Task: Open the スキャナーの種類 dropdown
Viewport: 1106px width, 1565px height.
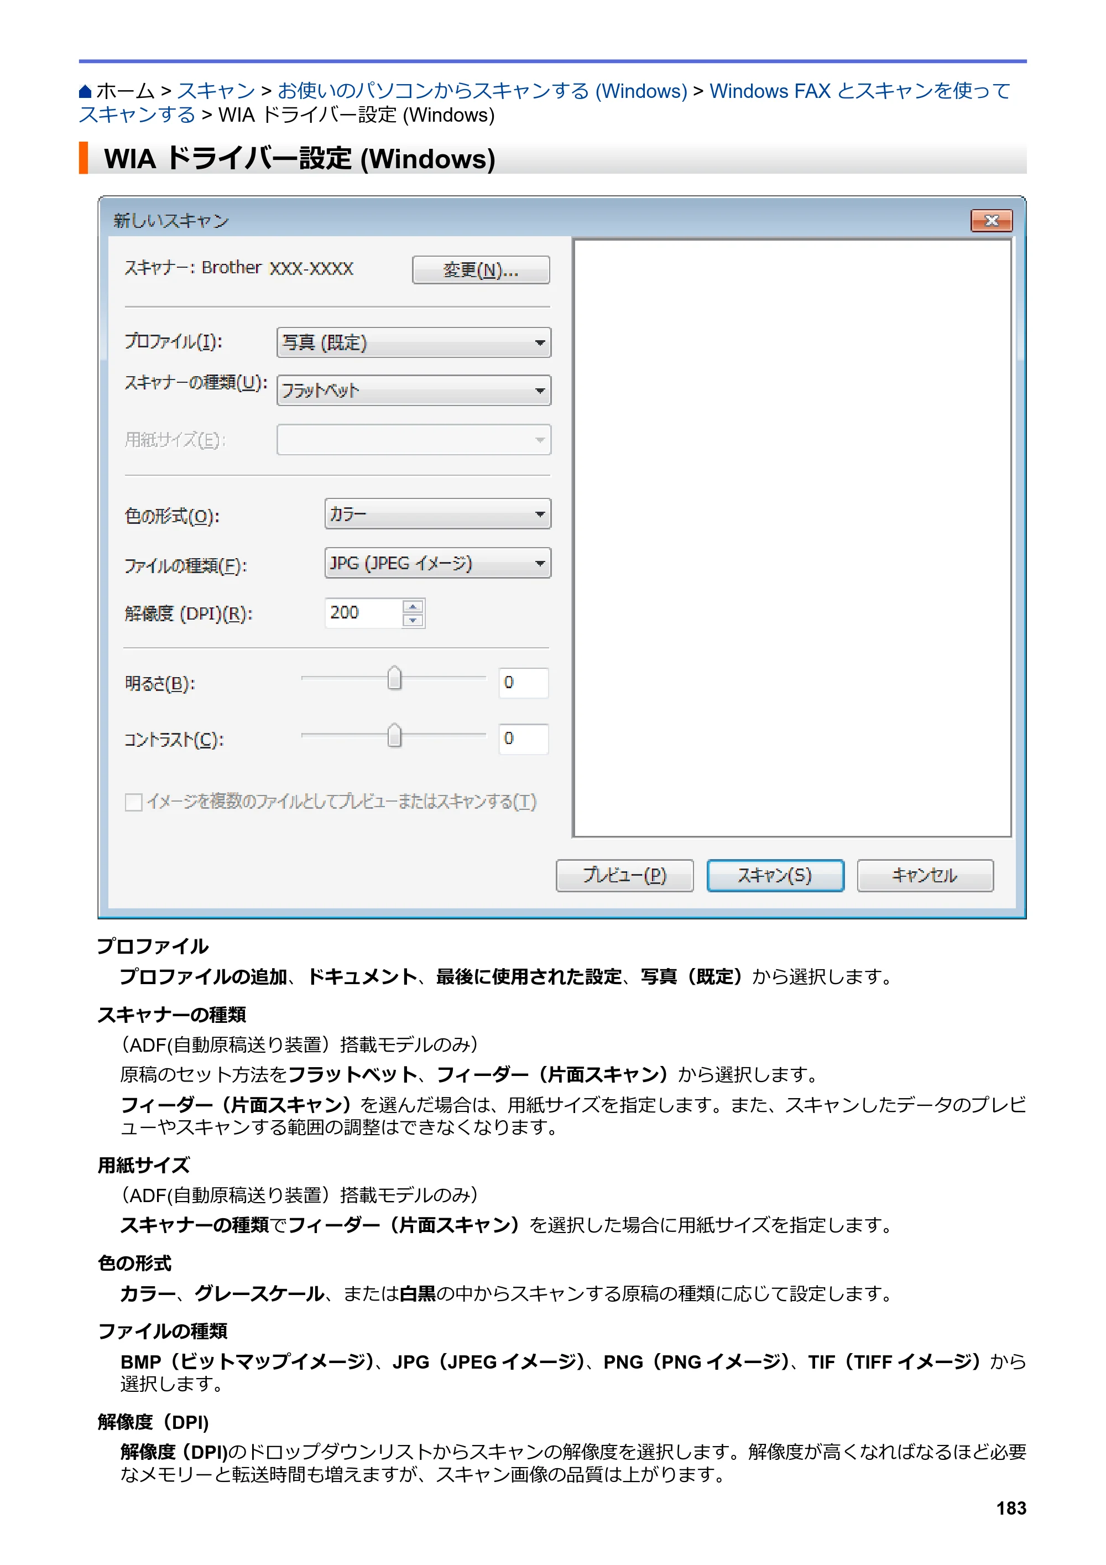Action: point(414,391)
